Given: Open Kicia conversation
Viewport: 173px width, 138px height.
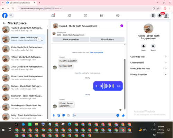Looking at the screenshot, I should point(23,49).
